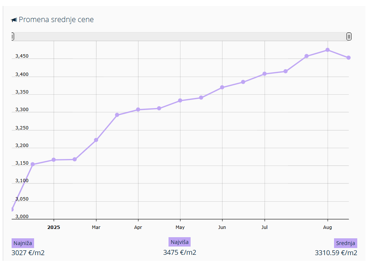Image resolution: width=367 pixels, height=263 pixels.
Task: Select the lowest data point at chart start
Action: click(x=12, y=210)
